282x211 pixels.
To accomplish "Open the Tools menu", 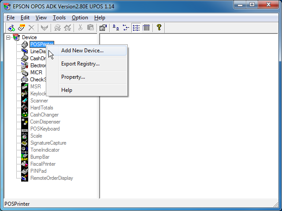I will pyautogui.click(x=59, y=18).
